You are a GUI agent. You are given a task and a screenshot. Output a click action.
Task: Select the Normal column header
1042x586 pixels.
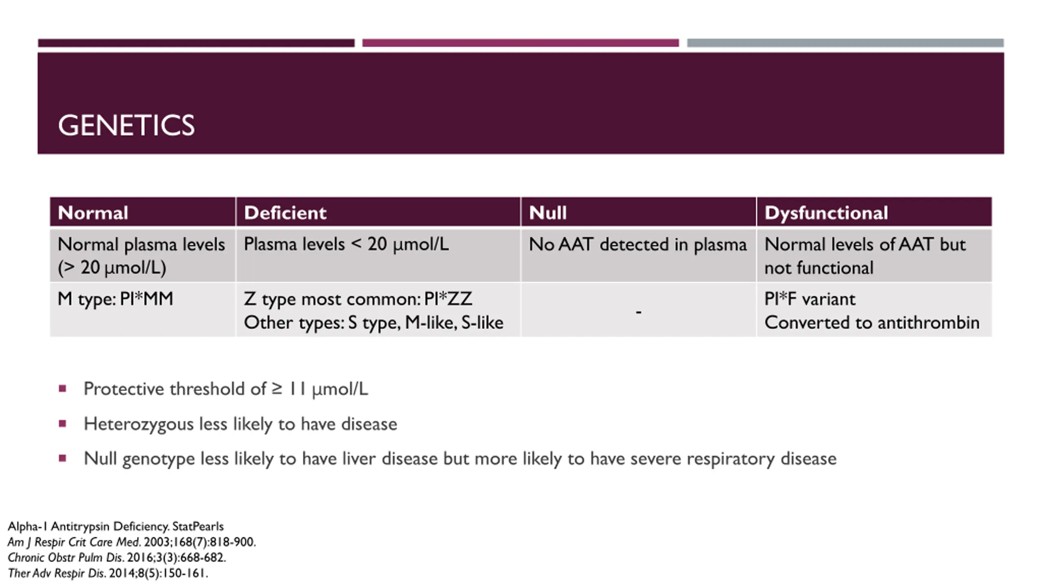[93, 213]
